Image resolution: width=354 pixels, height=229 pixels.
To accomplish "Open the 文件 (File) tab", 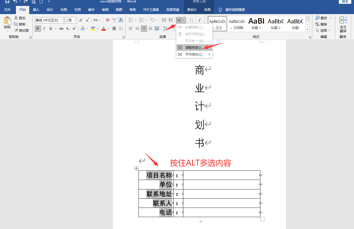I will coord(7,10).
